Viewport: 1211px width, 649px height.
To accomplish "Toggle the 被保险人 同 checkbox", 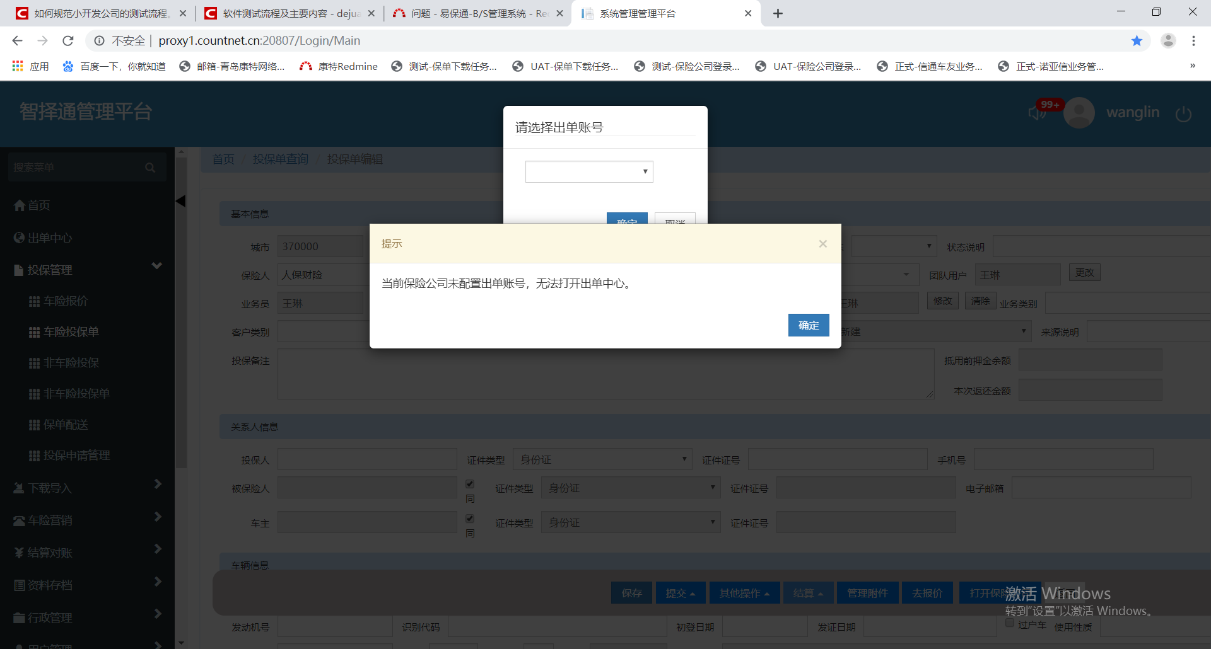I will point(470,484).
